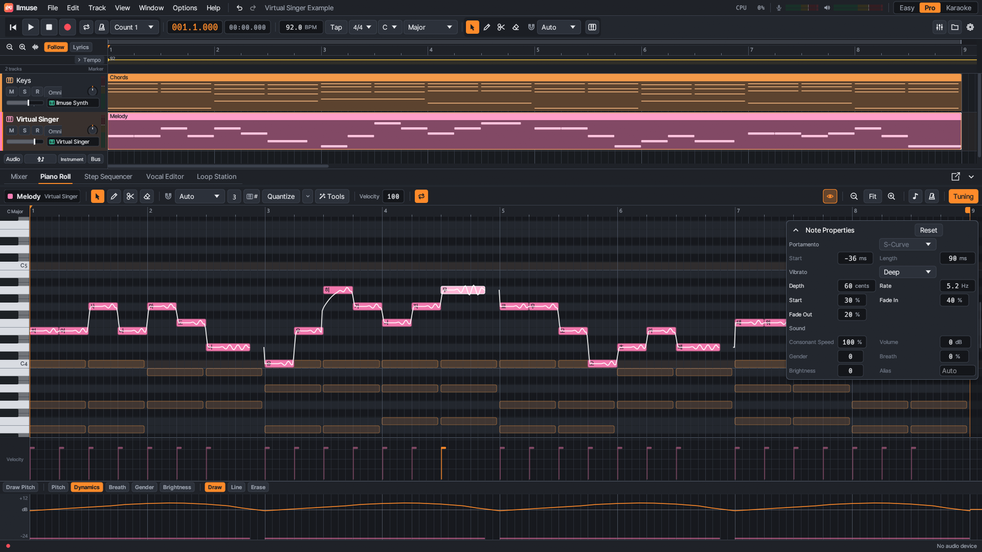Toggle the piano roll eye visibility button
Viewport: 982px width, 552px height.
(x=830, y=196)
